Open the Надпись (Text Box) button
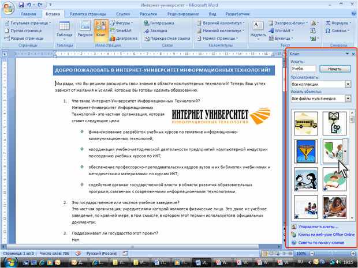 coord(258,30)
